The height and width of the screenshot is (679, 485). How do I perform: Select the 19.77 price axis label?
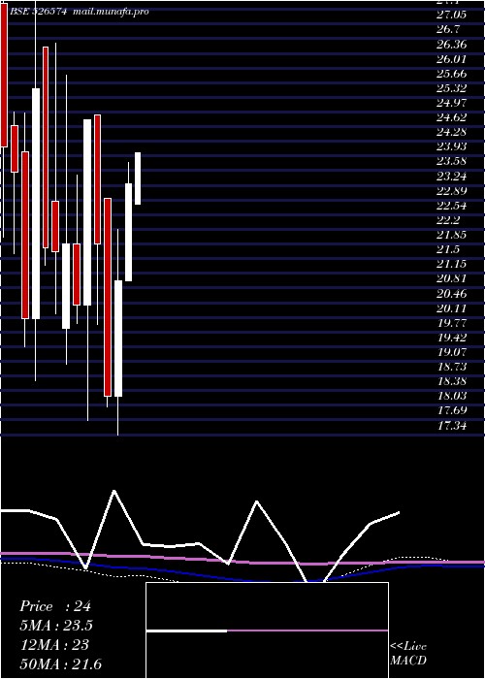[x=452, y=323]
